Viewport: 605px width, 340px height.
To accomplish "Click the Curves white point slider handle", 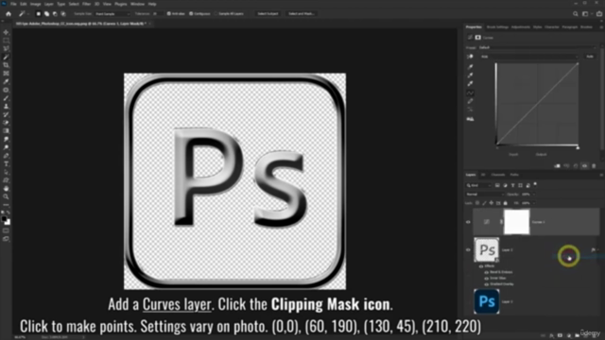I will (578, 147).
